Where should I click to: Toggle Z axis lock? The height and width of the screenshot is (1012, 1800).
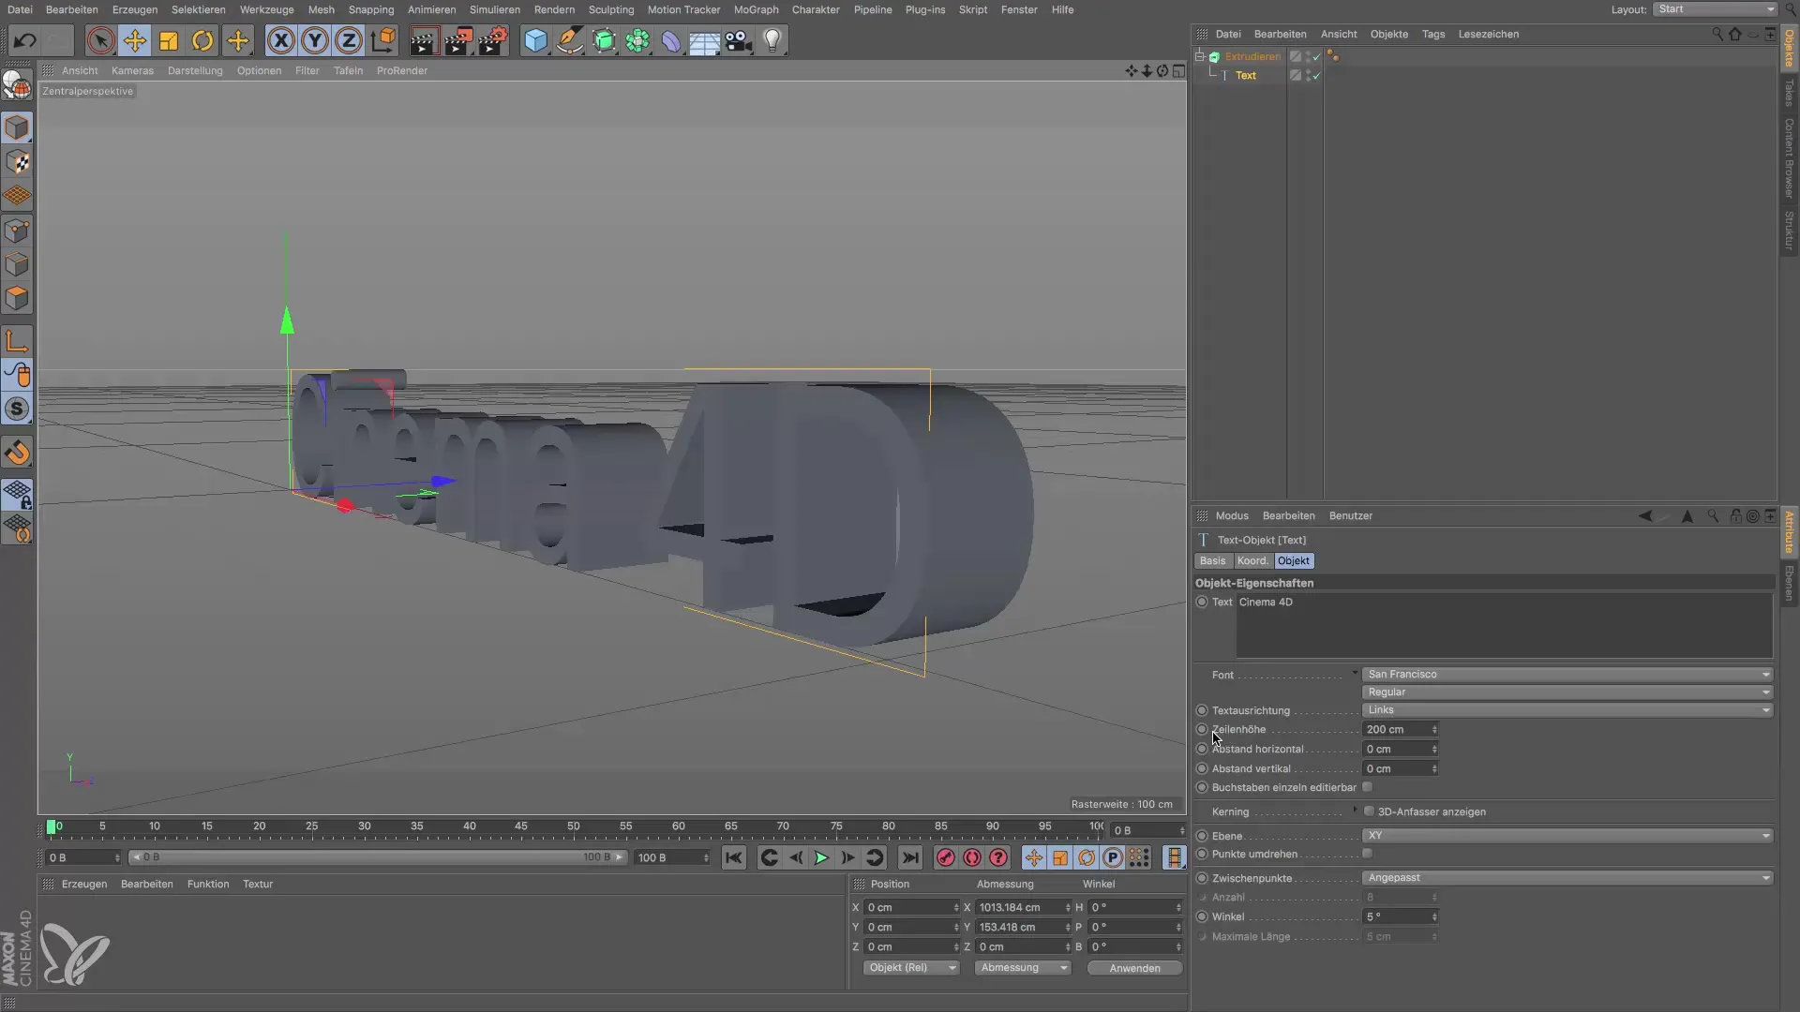[x=349, y=41]
